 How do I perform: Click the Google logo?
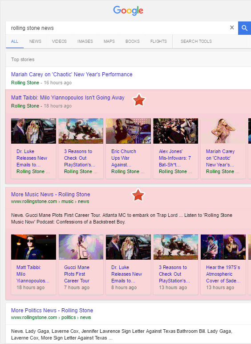pos(128,11)
